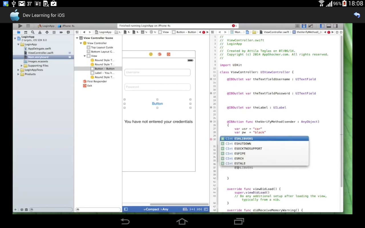Select First Responder in outline

point(95,82)
